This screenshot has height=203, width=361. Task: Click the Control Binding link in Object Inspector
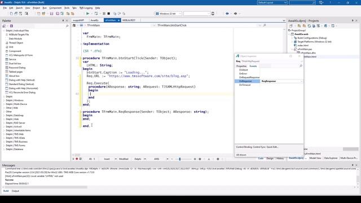pyautogui.click(x=244, y=147)
